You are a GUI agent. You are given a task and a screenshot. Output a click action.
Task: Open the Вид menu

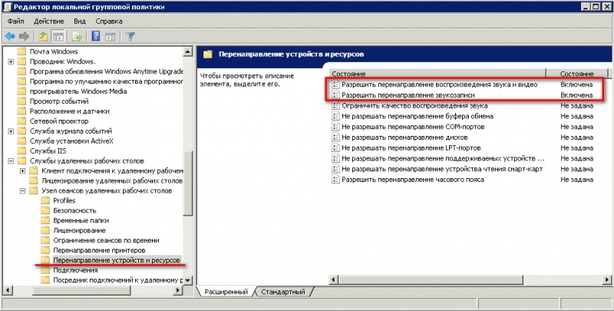click(x=81, y=22)
